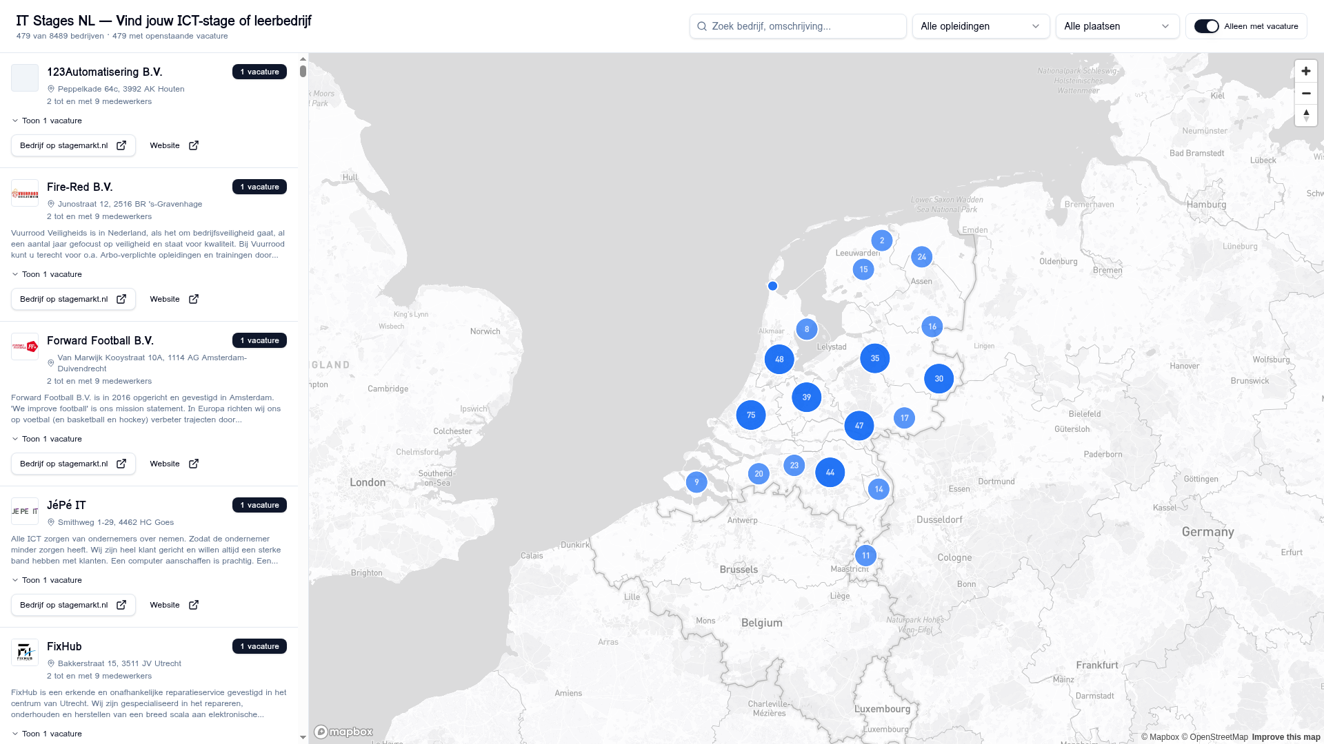Open the 'Alle plaatsen' dropdown

[1117, 26]
